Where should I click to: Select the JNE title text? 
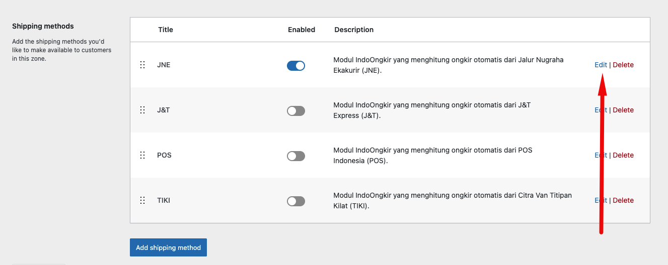tap(164, 65)
